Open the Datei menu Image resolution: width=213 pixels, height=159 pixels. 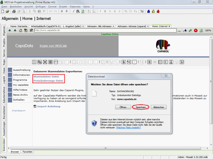coord(4,7)
